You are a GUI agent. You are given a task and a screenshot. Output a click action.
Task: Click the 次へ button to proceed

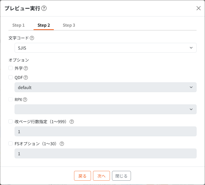click(101, 176)
